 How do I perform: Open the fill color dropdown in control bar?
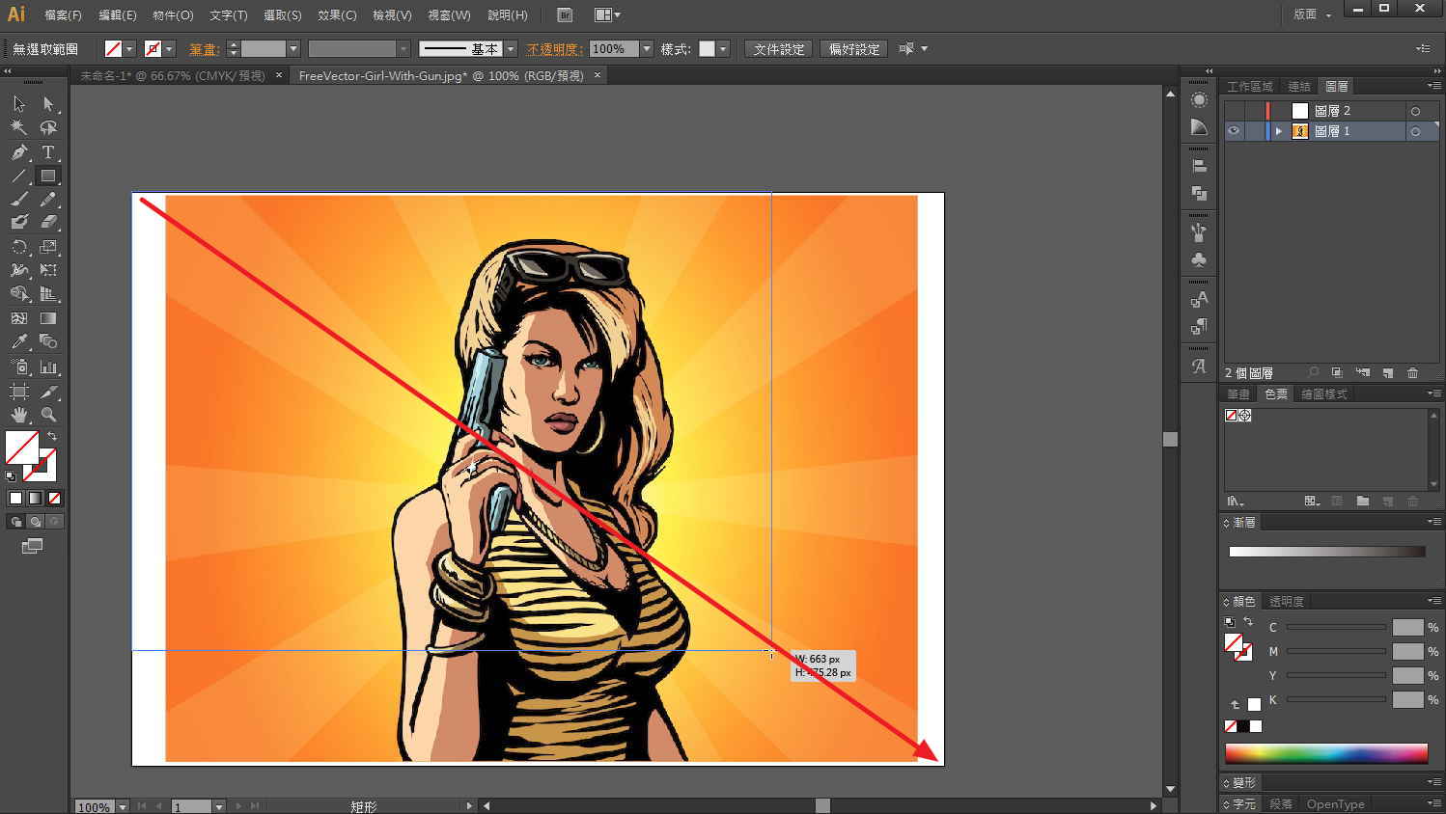(129, 49)
